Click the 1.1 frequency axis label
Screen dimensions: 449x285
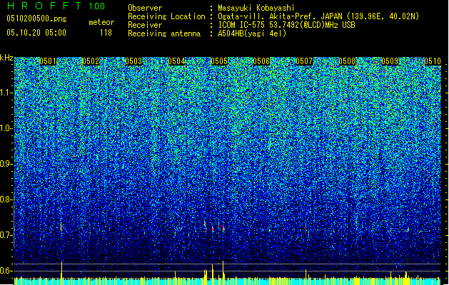(6, 93)
